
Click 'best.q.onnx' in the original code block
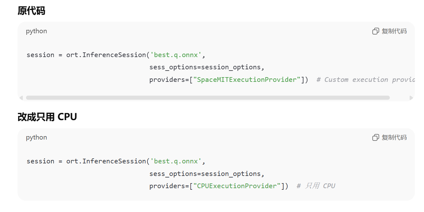click(176, 55)
